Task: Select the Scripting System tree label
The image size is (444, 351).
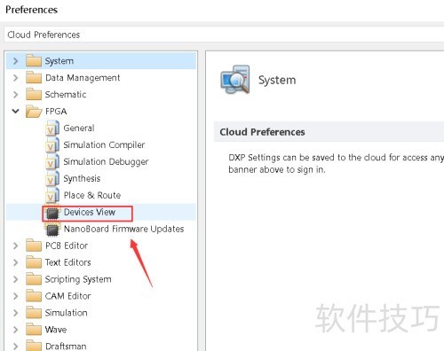Action: pyautogui.click(x=78, y=279)
